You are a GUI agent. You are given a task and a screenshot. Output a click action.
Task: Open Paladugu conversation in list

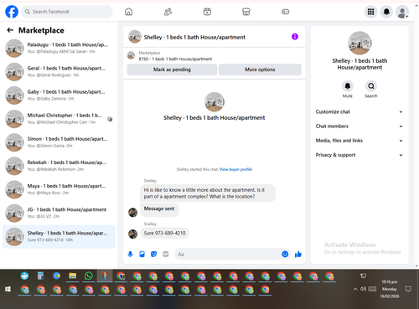(59, 48)
